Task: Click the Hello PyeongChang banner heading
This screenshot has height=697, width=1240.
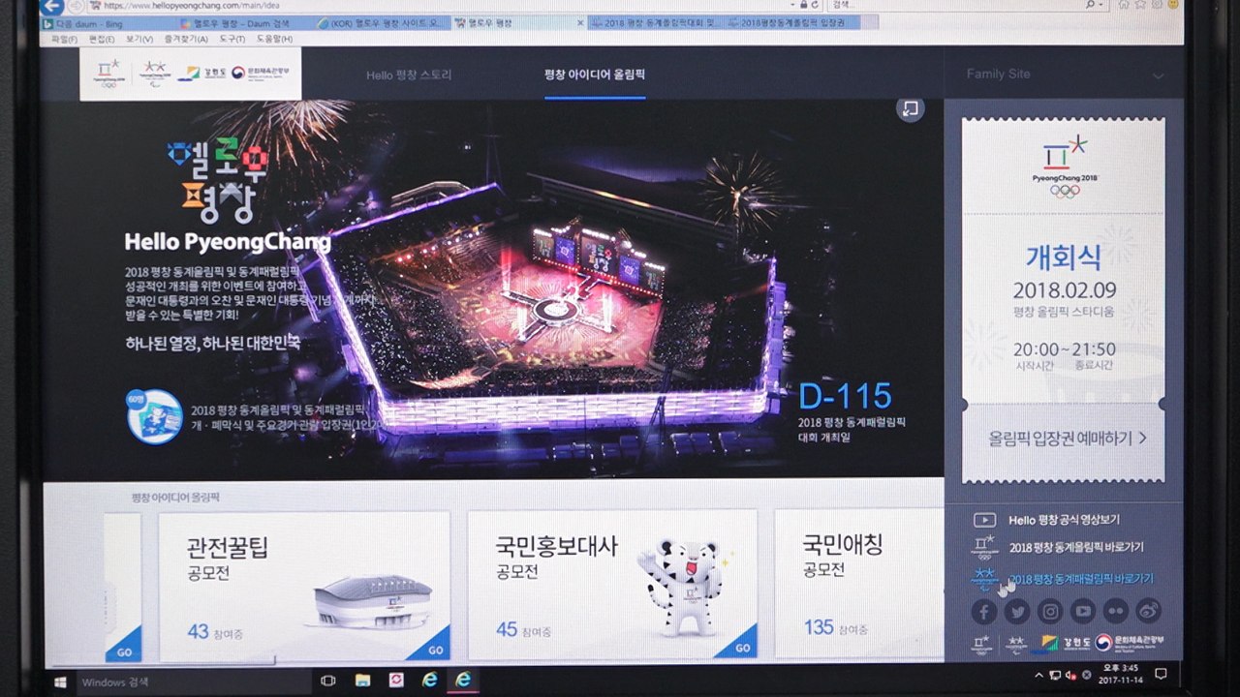Action: pos(228,242)
